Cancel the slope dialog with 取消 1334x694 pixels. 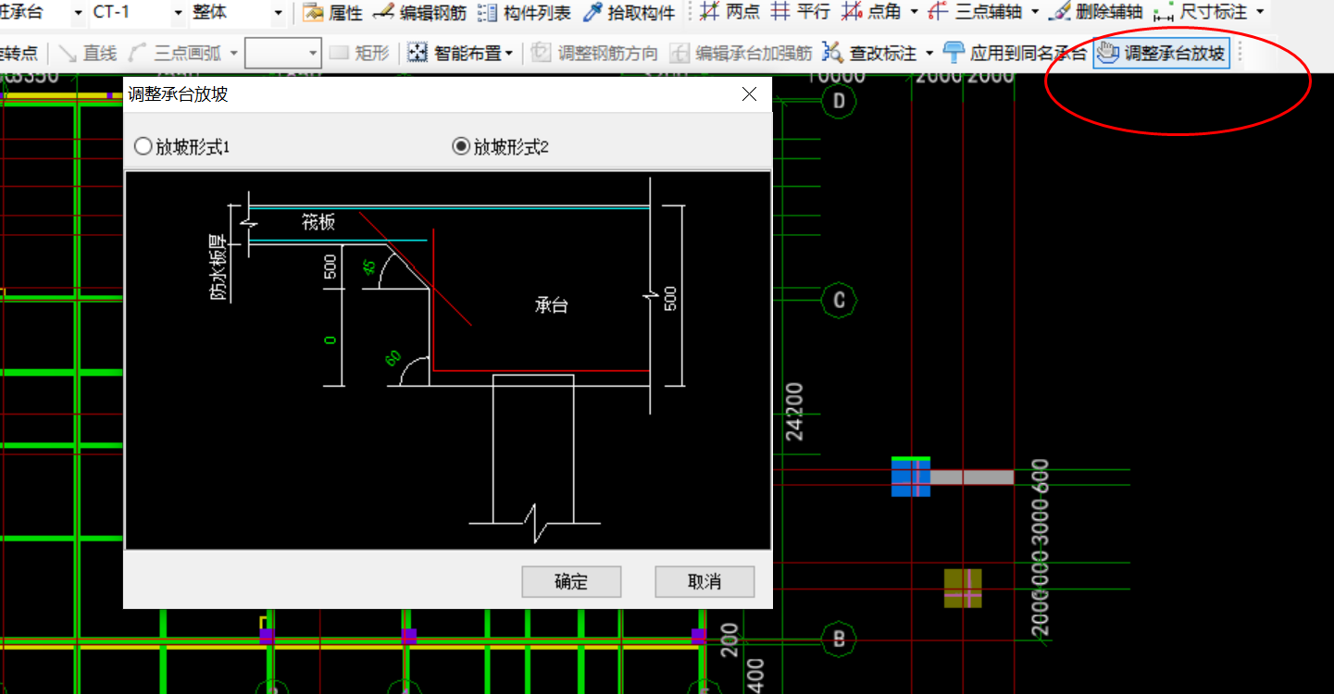[x=704, y=582]
